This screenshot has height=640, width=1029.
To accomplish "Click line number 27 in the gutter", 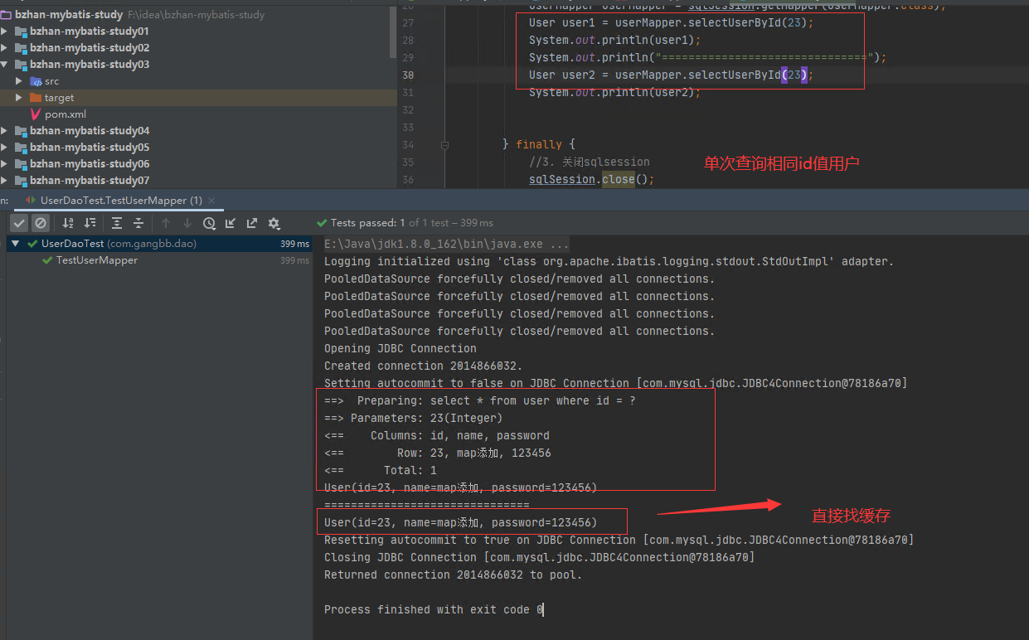I will pos(407,22).
